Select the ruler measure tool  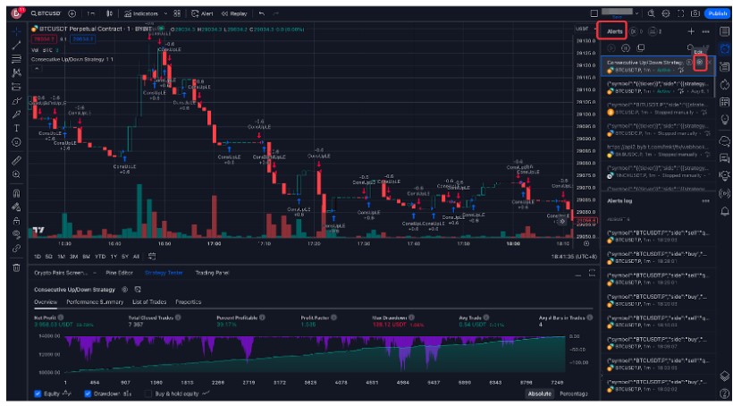tap(16, 160)
